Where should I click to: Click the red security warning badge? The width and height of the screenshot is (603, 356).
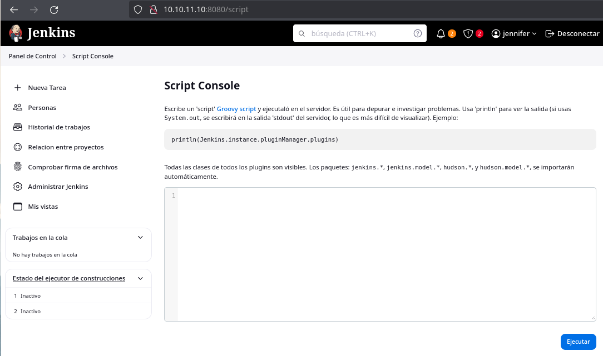[479, 33]
